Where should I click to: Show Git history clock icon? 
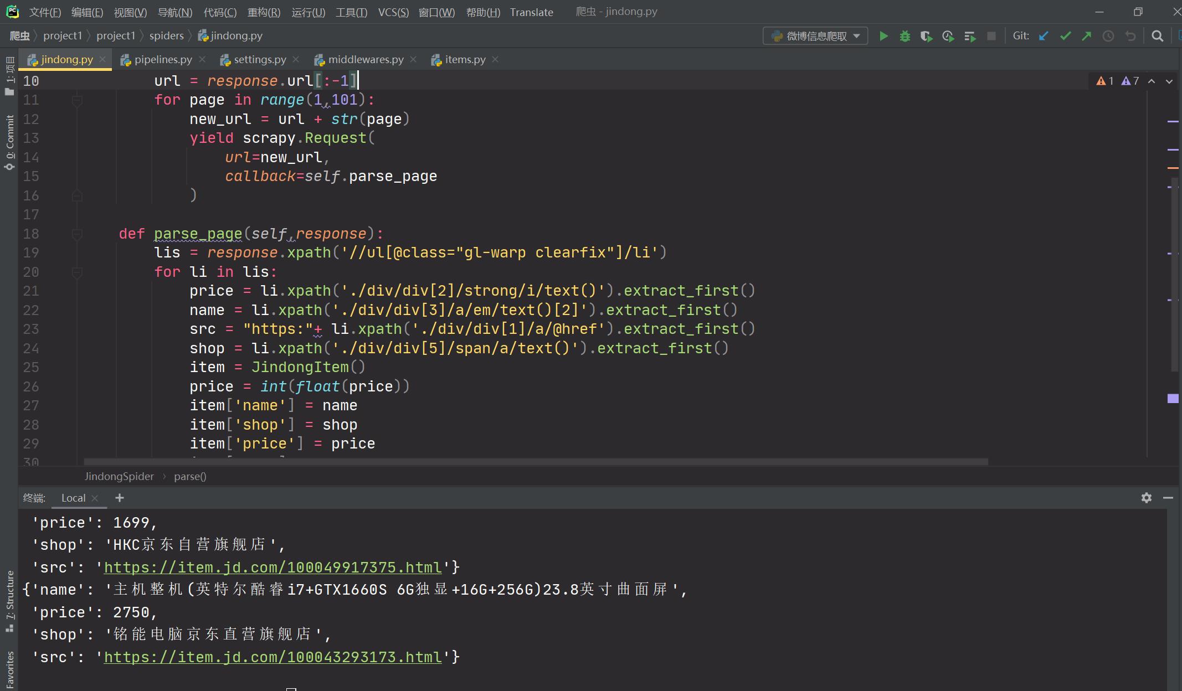tap(1108, 36)
